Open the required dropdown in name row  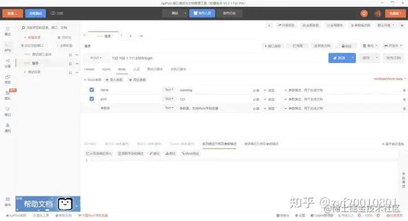point(260,90)
